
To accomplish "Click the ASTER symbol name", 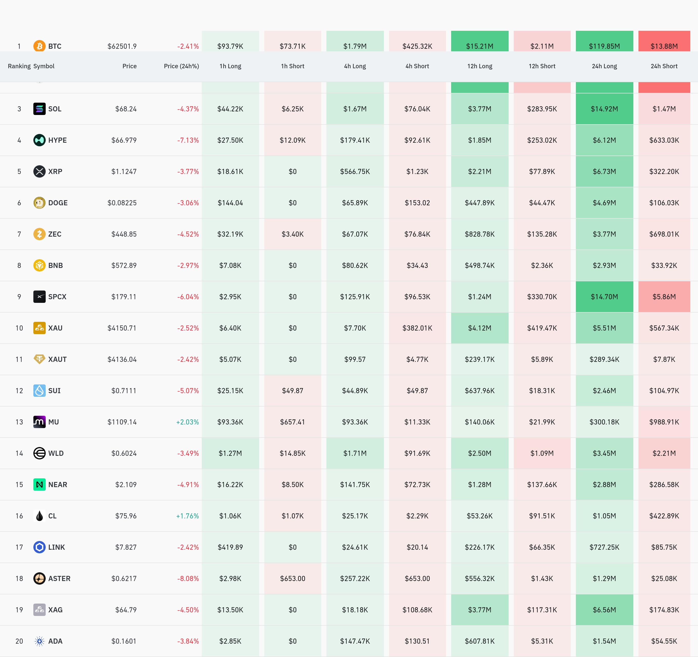I will click(59, 578).
